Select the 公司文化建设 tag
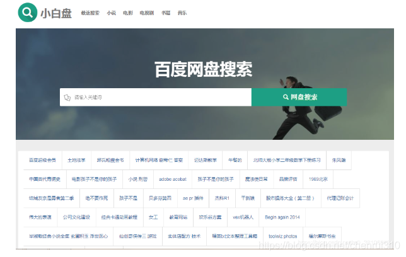The width and height of the screenshot is (406, 257). (x=76, y=217)
